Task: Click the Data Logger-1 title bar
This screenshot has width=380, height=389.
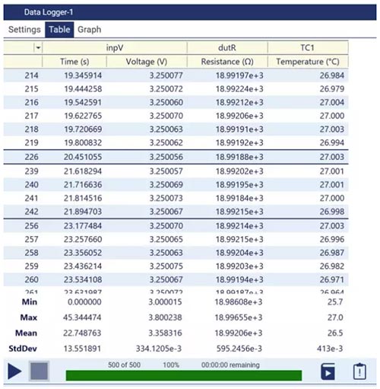Action: 190,12
